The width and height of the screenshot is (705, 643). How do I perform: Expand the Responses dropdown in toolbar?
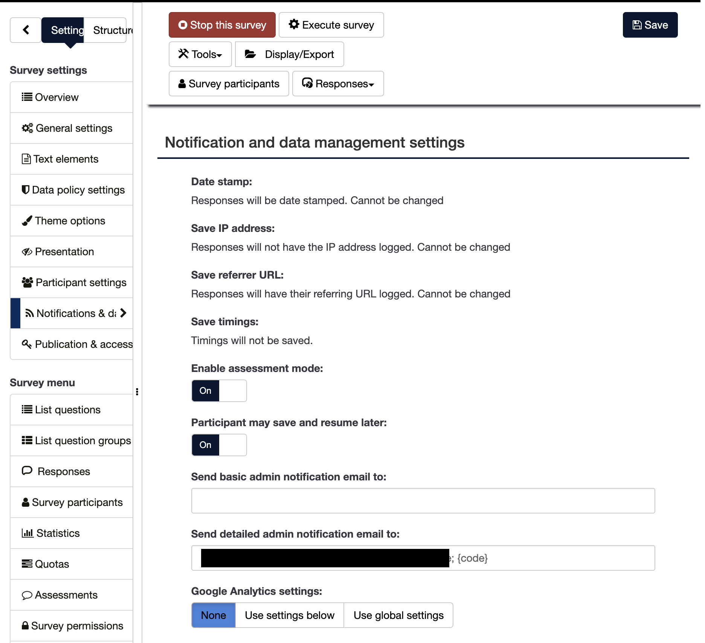click(x=338, y=84)
